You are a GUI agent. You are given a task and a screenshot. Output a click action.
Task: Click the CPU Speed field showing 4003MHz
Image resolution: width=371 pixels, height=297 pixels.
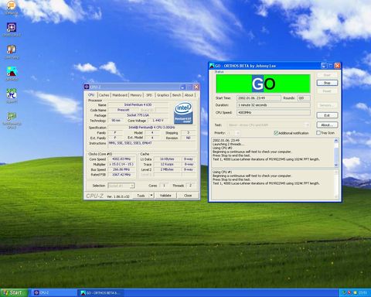pyautogui.click(x=274, y=113)
